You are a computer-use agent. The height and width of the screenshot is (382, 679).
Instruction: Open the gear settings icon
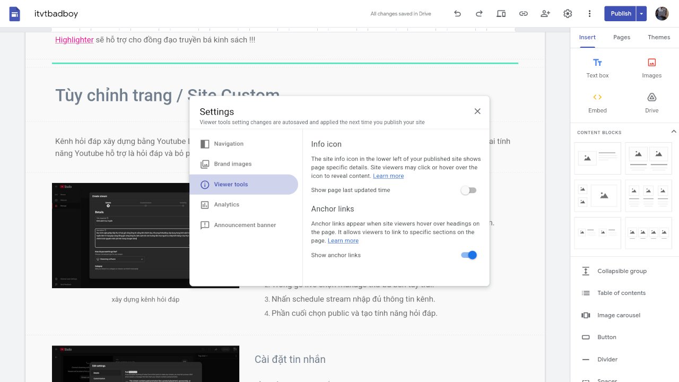568,14
